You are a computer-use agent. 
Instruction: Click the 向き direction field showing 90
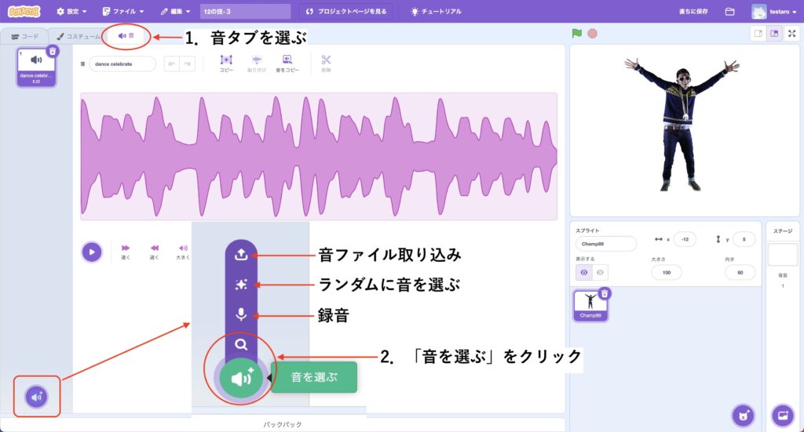click(740, 272)
